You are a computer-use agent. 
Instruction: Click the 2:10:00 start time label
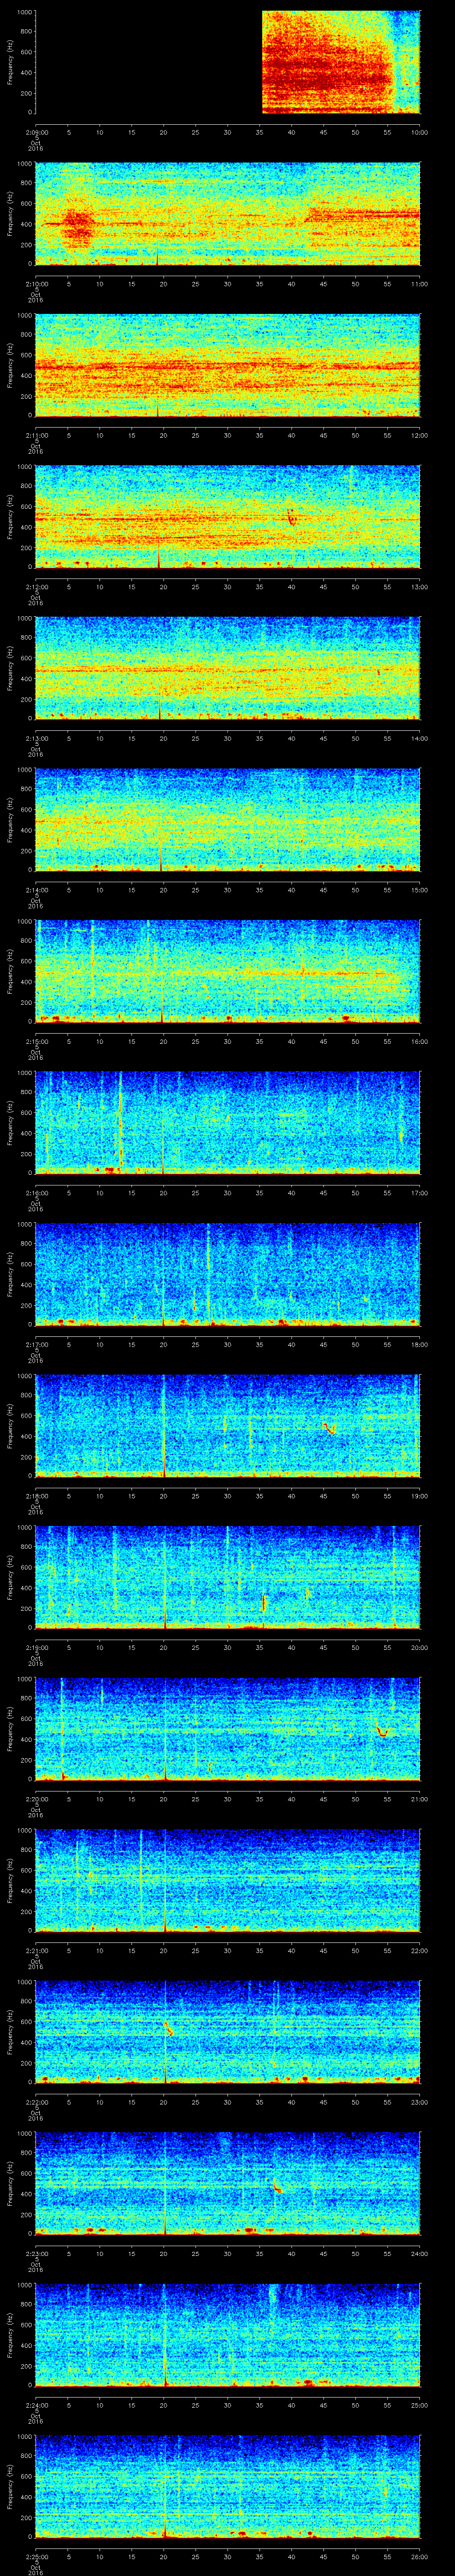coord(36,283)
